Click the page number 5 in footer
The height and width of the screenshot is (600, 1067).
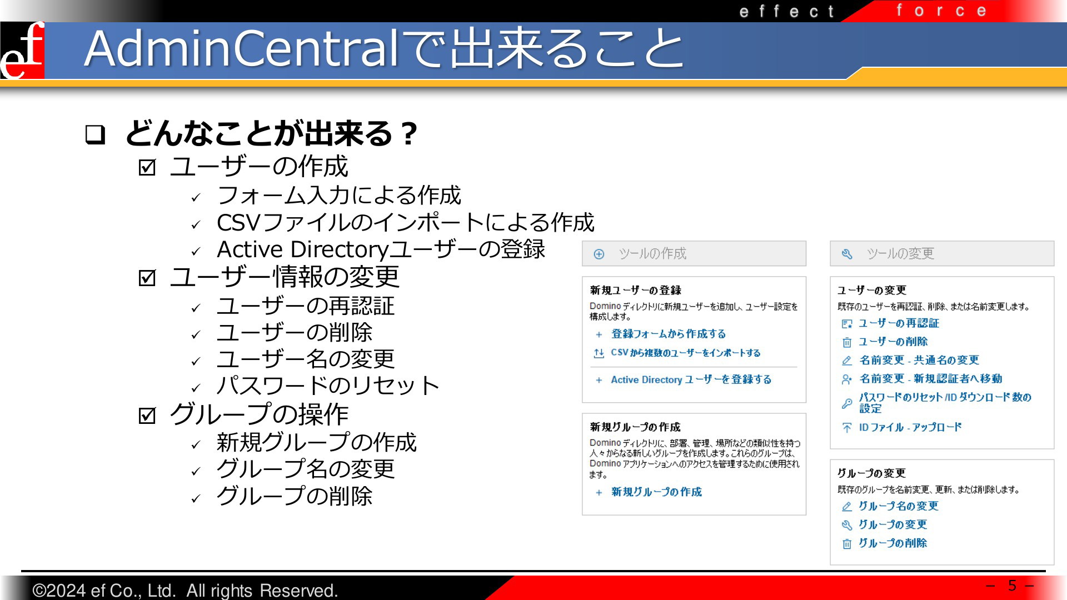tap(1013, 586)
